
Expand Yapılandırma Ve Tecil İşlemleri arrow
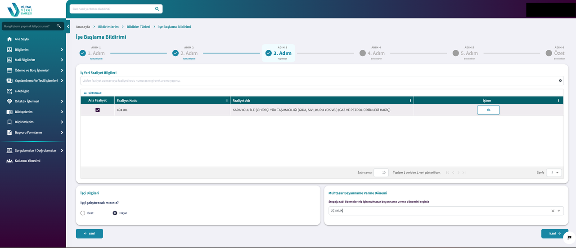click(62, 80)
